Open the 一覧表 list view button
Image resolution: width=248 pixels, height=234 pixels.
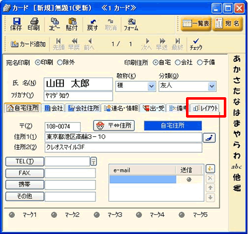196,24
